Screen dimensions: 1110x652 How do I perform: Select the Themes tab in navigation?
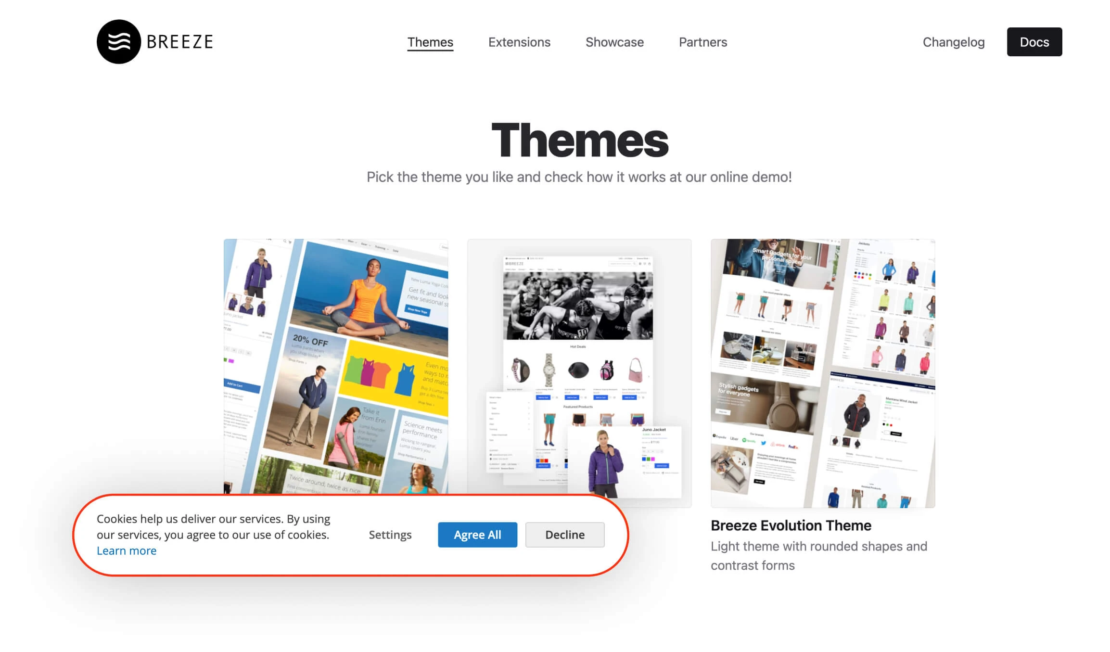coord(430,42)
